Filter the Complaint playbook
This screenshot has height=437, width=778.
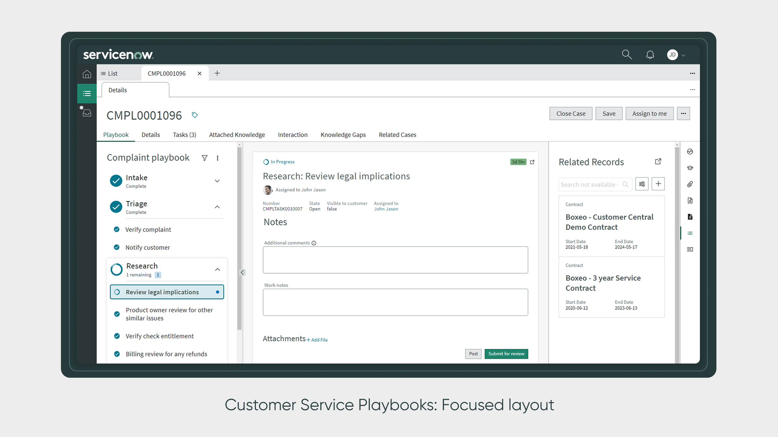(x=205, y=158)
